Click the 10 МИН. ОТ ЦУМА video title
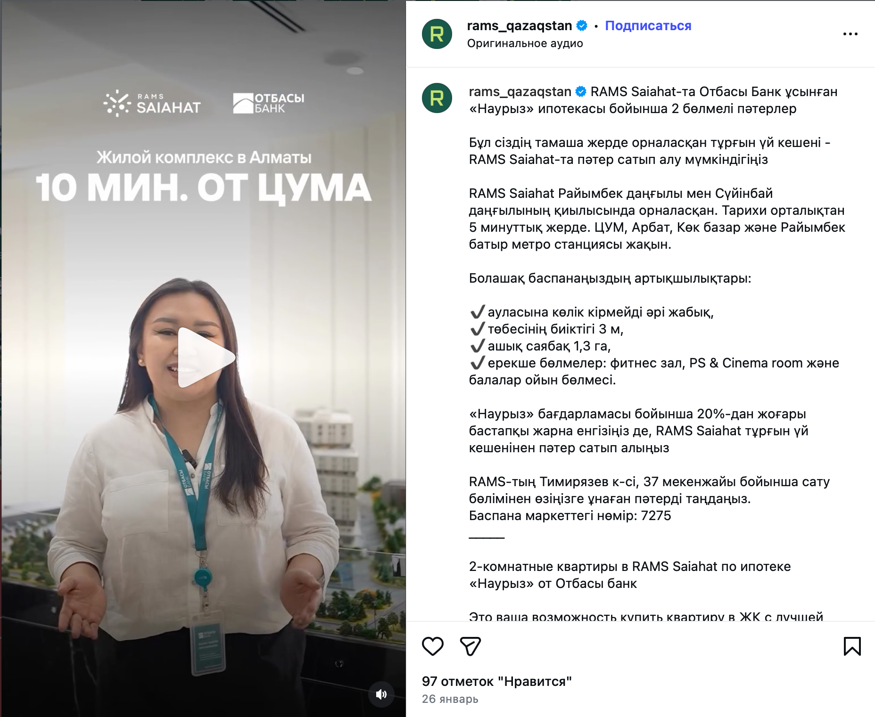The width and height of the screenshot is (875, 717). (204, 188)
